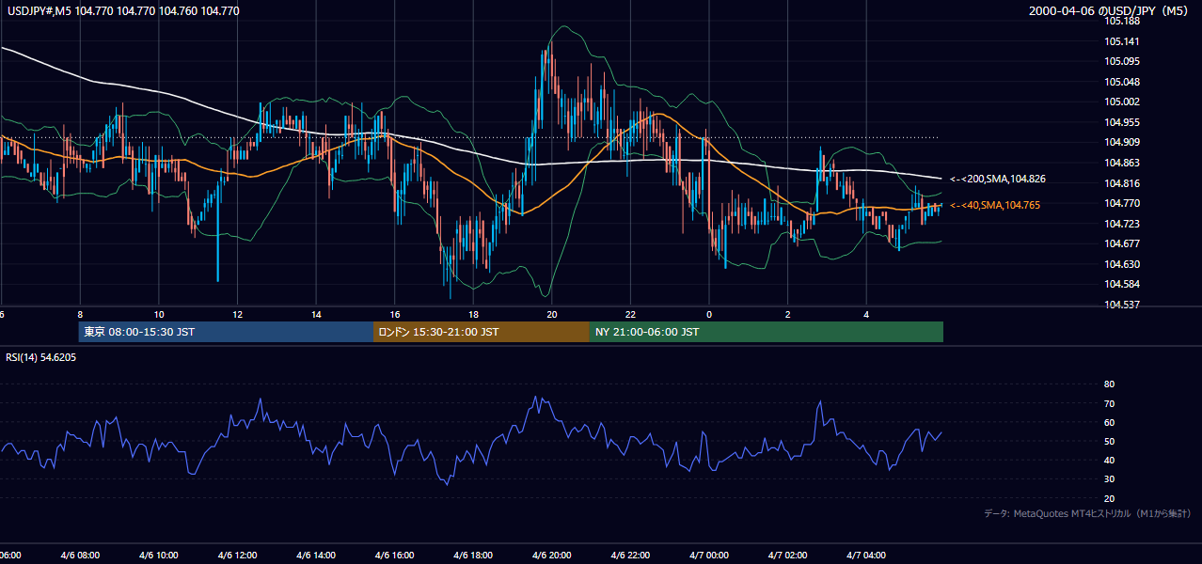Click price scale value 105.002
This screenshot has width=1202, height=564.
click(x=1121, y=102)
